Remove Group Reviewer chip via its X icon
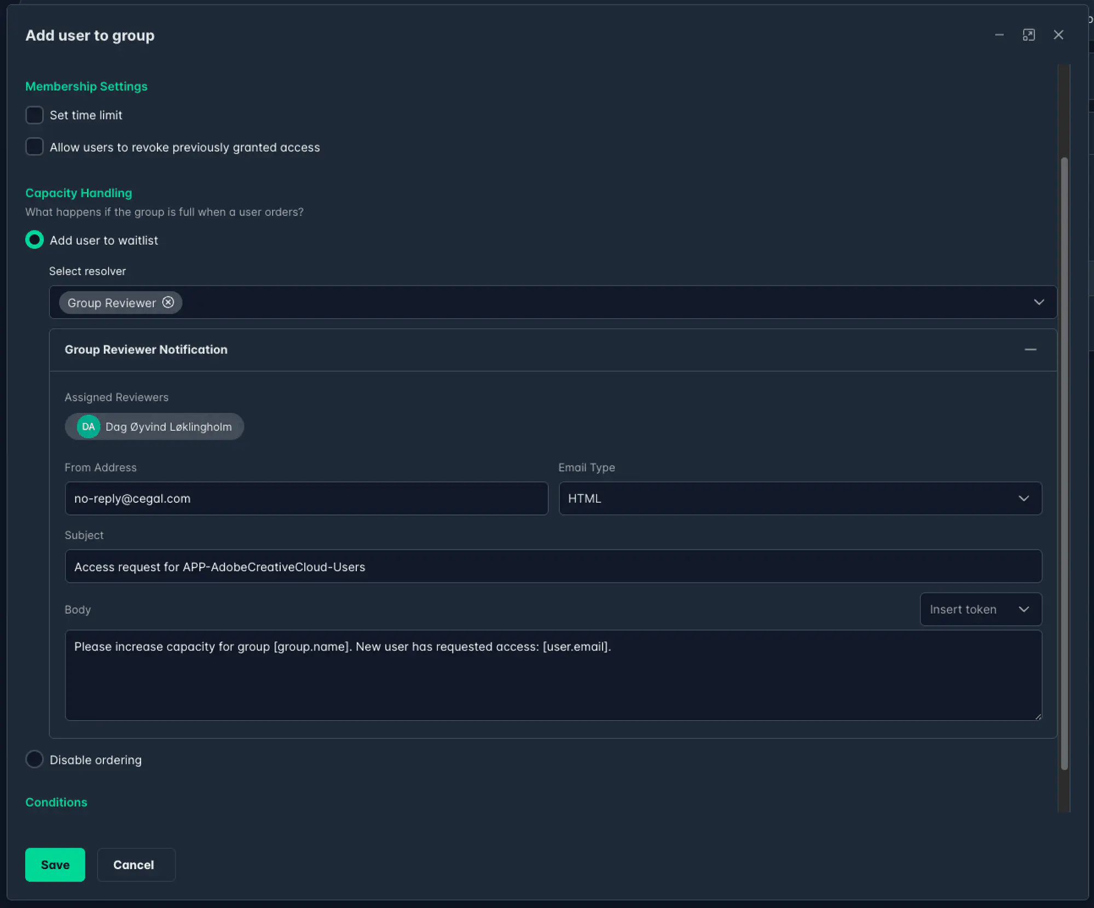 pos(168,302)
